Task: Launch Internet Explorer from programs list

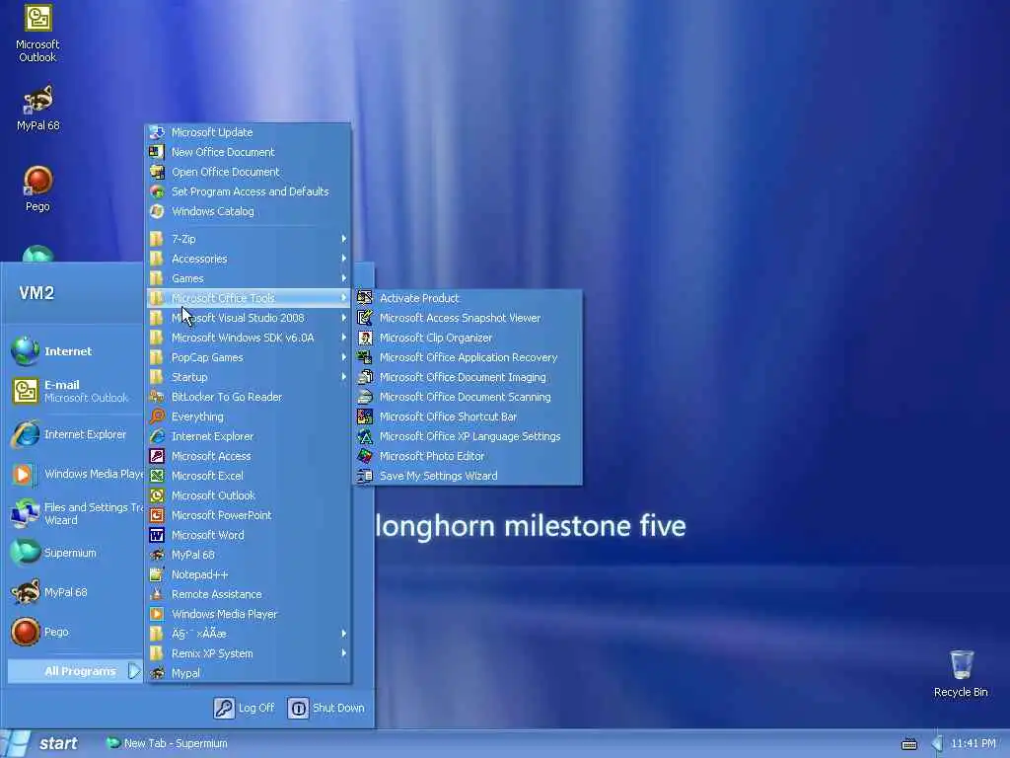Action: (249, 436)
